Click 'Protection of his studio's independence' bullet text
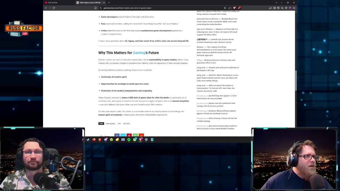The image size is (340, 191). click(126, 91)
